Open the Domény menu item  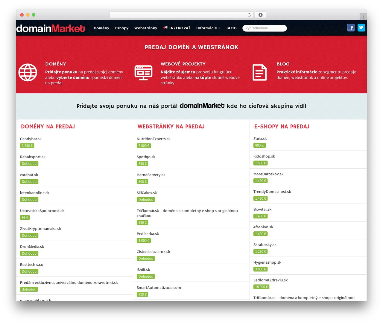101,28
